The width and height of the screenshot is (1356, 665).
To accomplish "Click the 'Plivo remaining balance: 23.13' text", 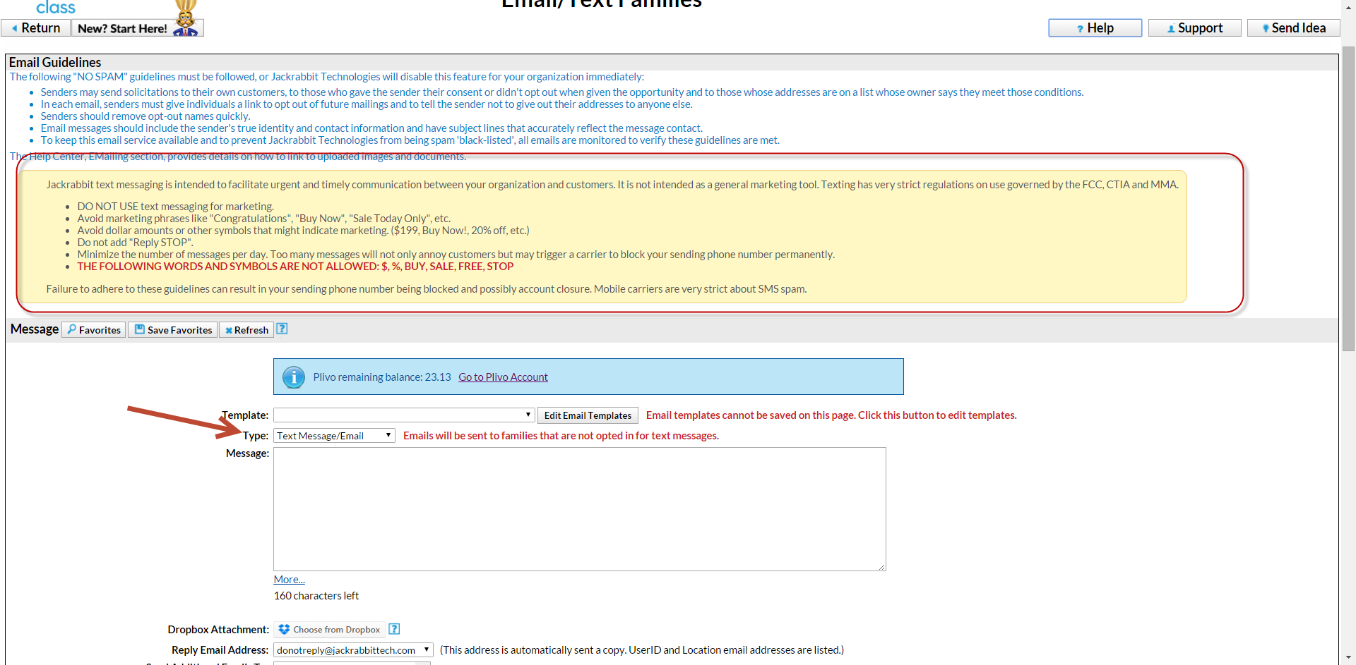I will [x=382, y=377].
